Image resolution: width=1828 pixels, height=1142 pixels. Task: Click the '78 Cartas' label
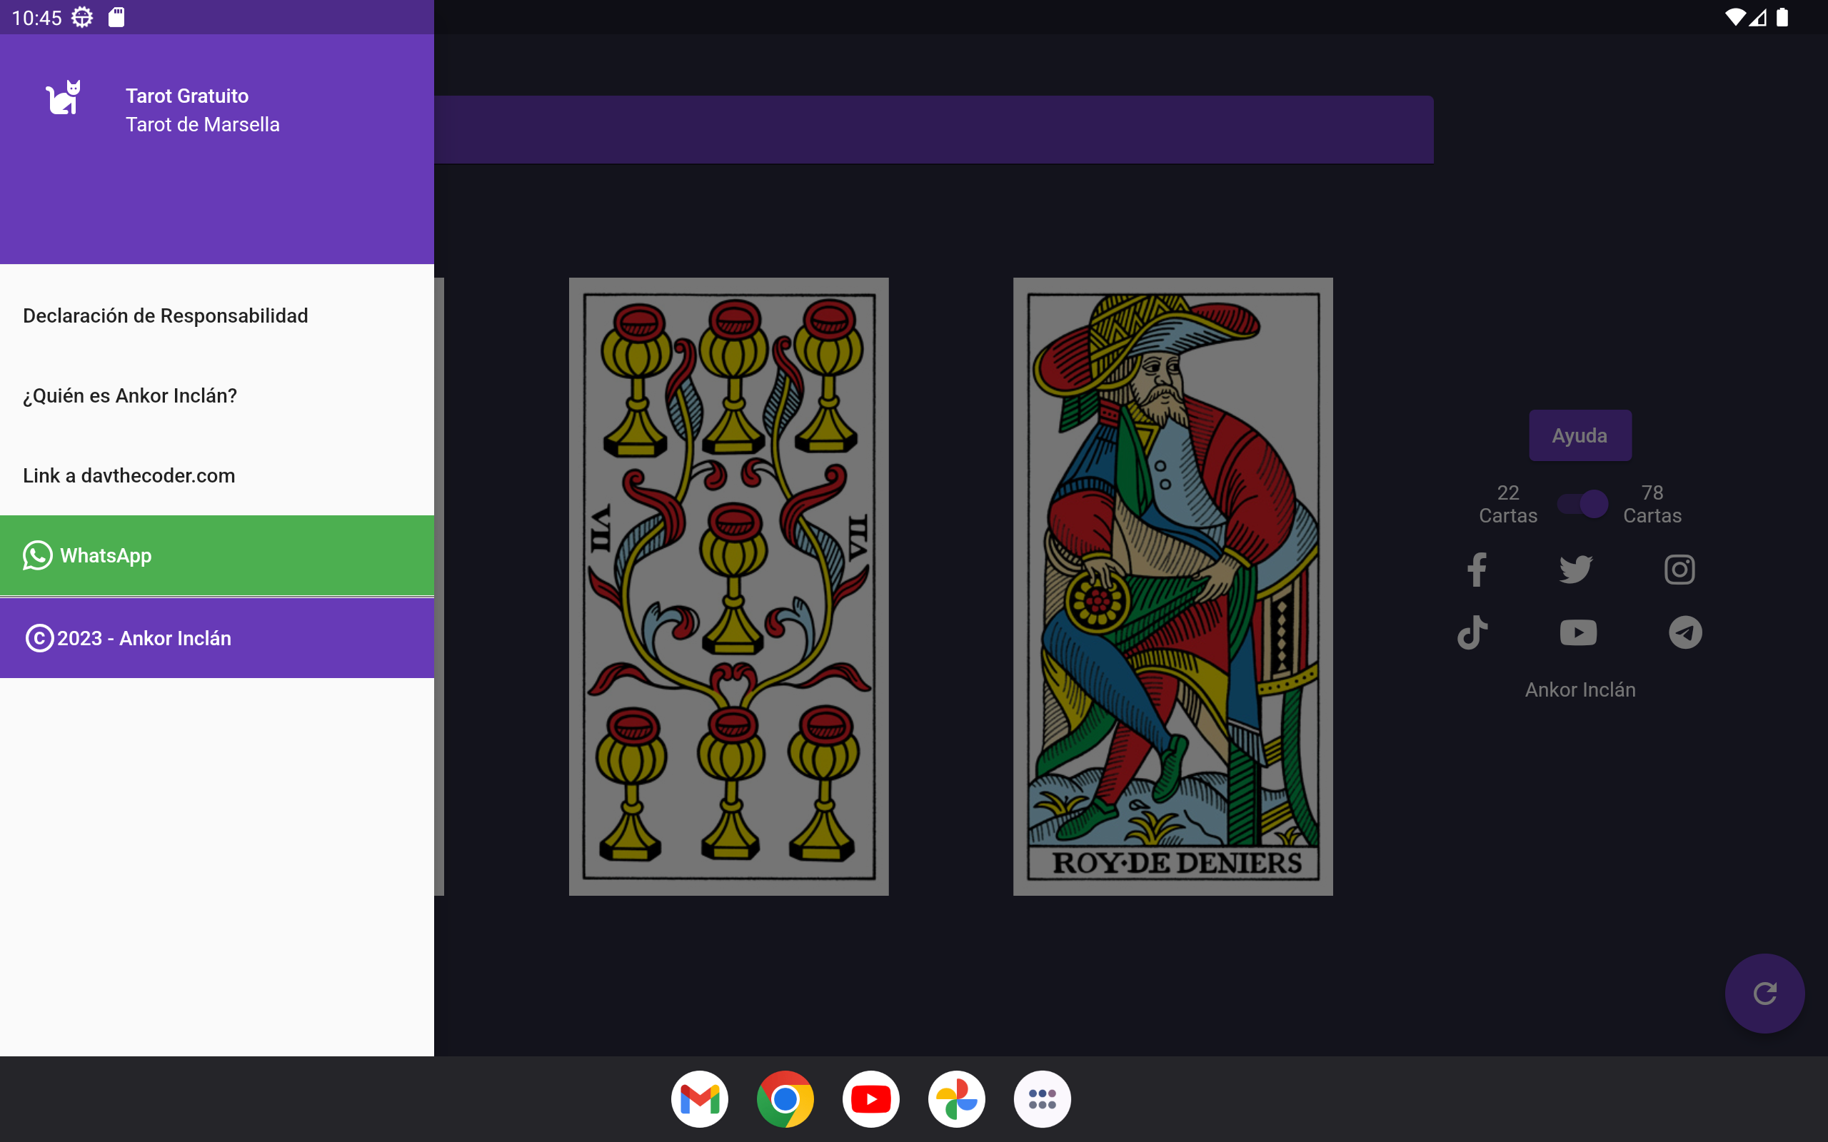(x=1652, y=505)
